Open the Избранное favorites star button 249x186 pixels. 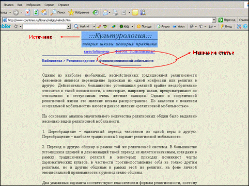pyautogui.click(x=79, y=12)
